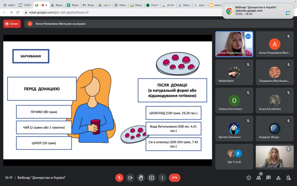Open the three-dot more options menu
Screen dimensions: 297x186
tap(162, 177)
